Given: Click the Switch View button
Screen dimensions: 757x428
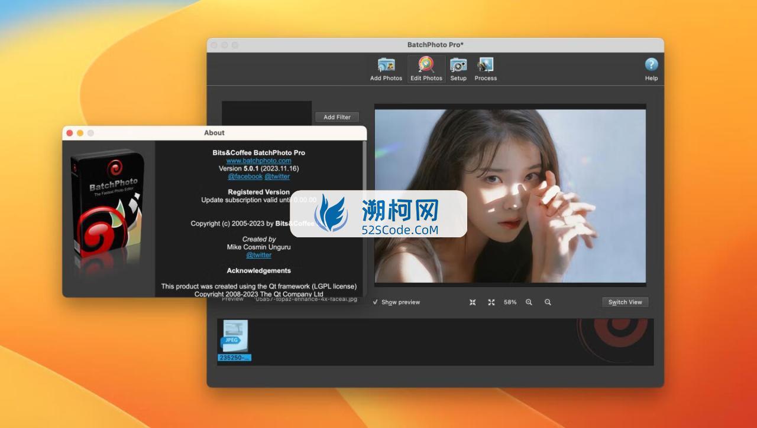Looking at the screenshot, I should click(625, 302).
